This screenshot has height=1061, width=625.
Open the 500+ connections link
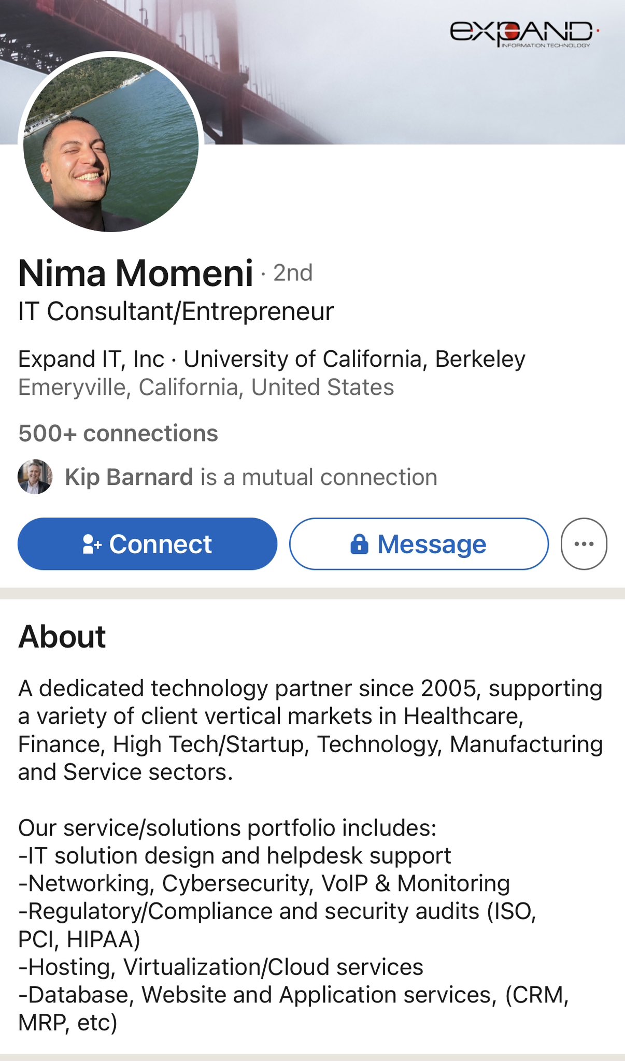(x=118, y=433)
